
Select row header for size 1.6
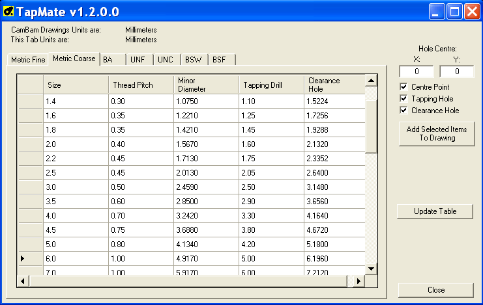pyautogui.click(x=30, y=116)
